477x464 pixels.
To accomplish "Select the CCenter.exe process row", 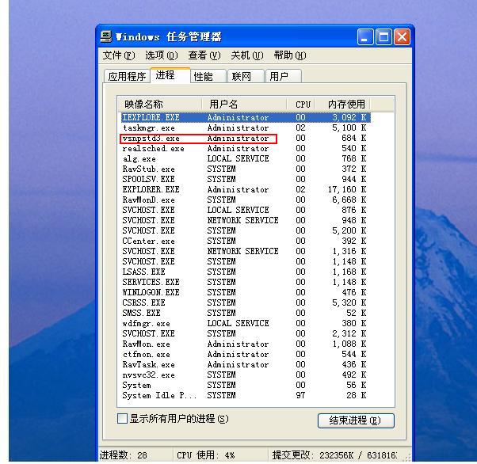I will pos(246,241).
